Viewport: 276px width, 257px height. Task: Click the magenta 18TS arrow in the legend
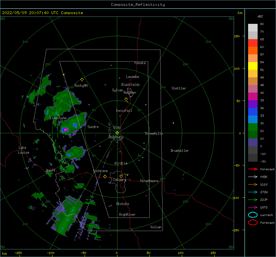[x=253, y=207]
